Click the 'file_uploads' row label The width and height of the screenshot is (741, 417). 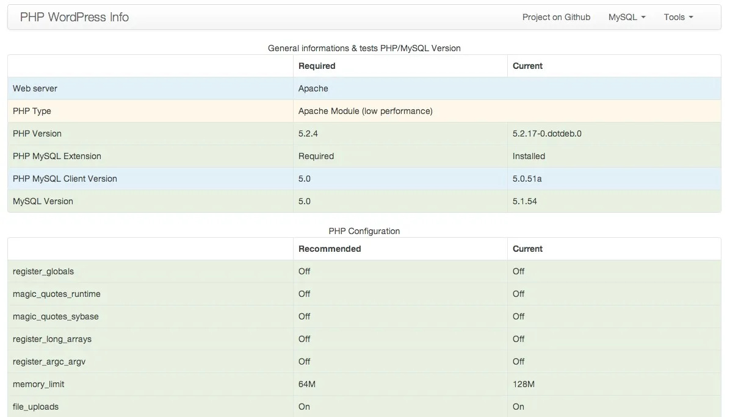[35, 407]
